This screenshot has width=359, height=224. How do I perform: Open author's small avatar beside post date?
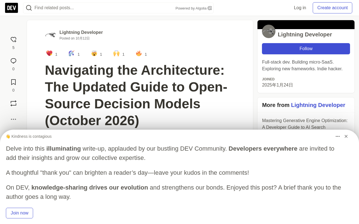(50, 35)
